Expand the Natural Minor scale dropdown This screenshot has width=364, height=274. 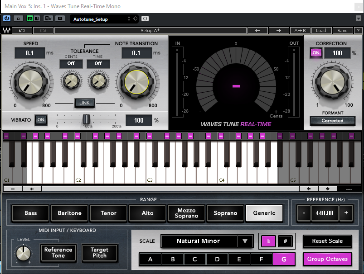245,241
